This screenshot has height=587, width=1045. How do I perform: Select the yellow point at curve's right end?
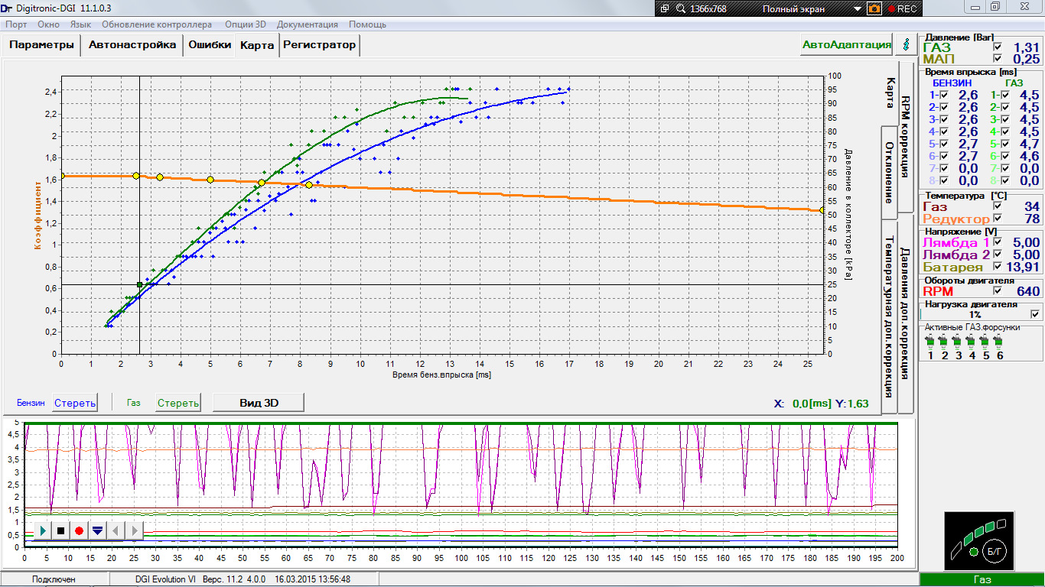click(822, 209)
